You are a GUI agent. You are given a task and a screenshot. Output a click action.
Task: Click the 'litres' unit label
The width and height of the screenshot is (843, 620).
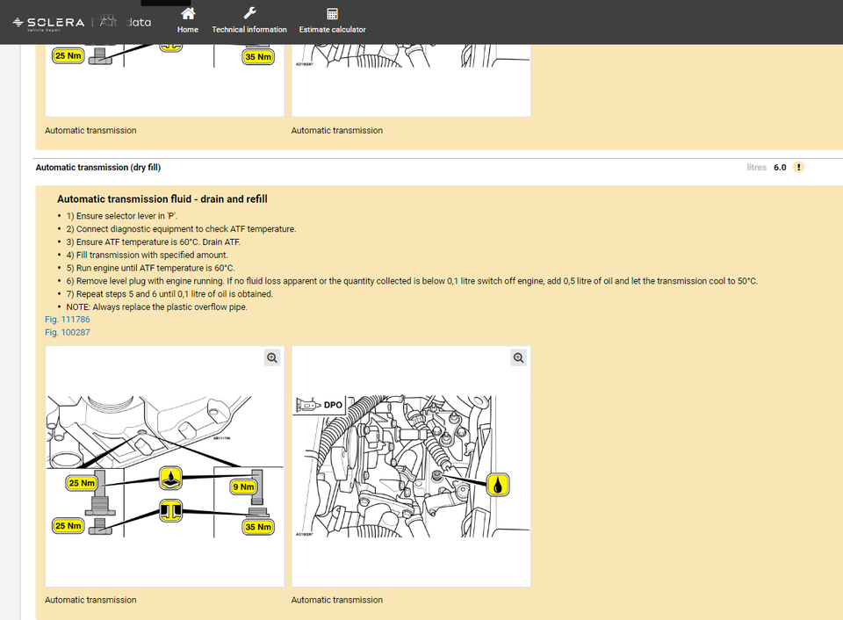tap(756, 167)
